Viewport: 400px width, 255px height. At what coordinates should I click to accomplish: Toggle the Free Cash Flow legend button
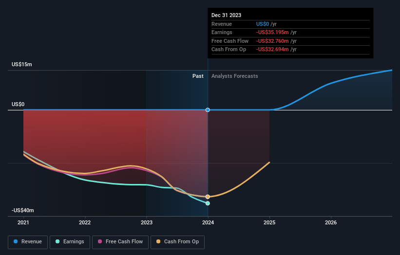pyautogui.click(x=120, y=242)
